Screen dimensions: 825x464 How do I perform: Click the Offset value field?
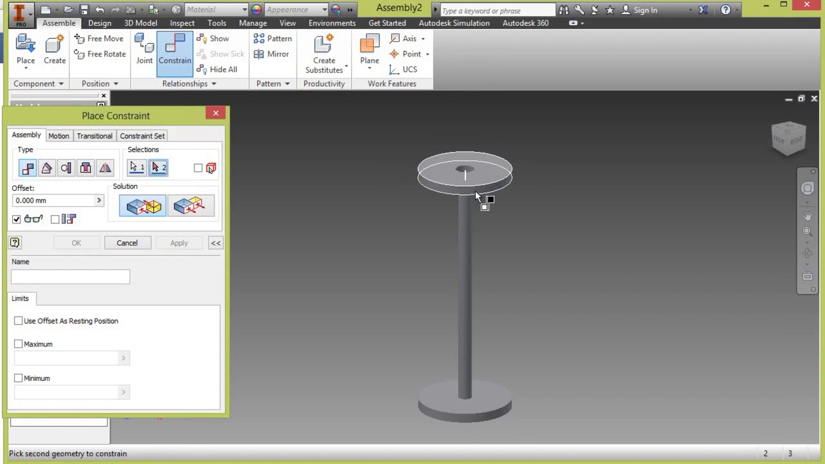(53, 200)
